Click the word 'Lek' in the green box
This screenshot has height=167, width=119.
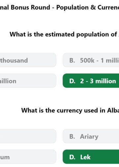tap(85, 157)
